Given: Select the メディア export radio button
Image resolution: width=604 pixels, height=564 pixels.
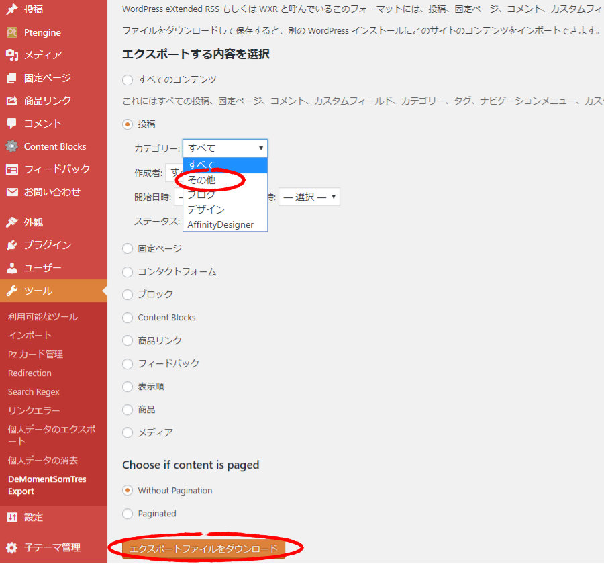Looking at the screenshot, I should click(128, 433).
